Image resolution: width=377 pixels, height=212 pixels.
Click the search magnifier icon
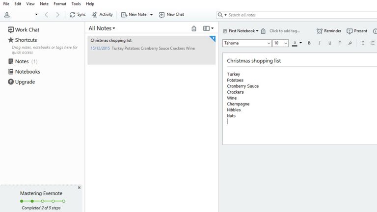(x=220, y=15)
